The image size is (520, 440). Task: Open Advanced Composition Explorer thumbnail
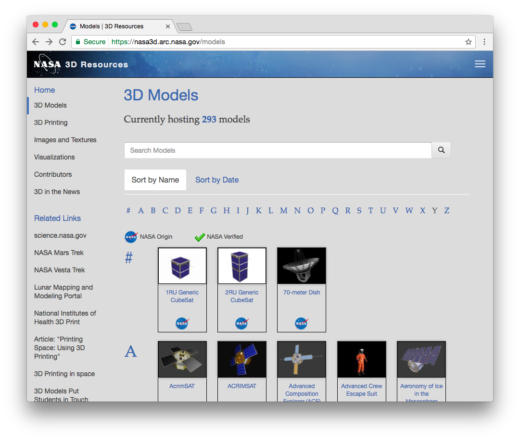pos(302,359)
